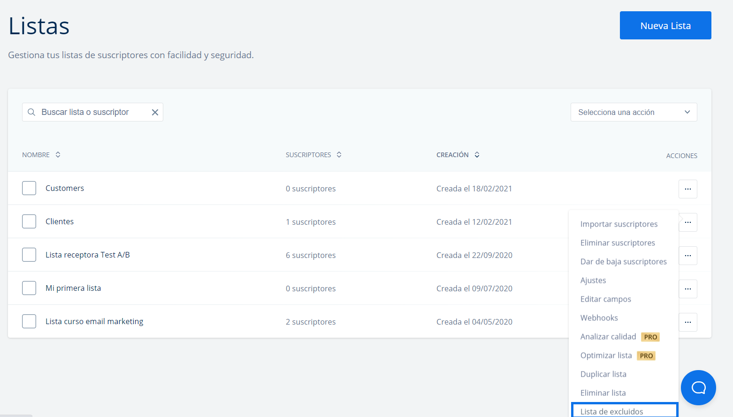Click the Creada el 09/07/2020 text
Viewport: 733px width, 417px height.
coord(474,288)
